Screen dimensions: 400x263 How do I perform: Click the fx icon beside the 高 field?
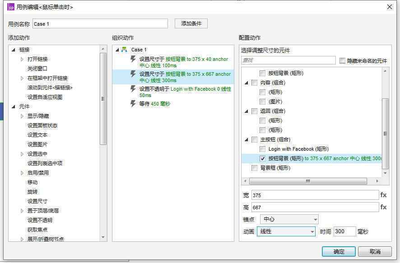click(384, 208)
